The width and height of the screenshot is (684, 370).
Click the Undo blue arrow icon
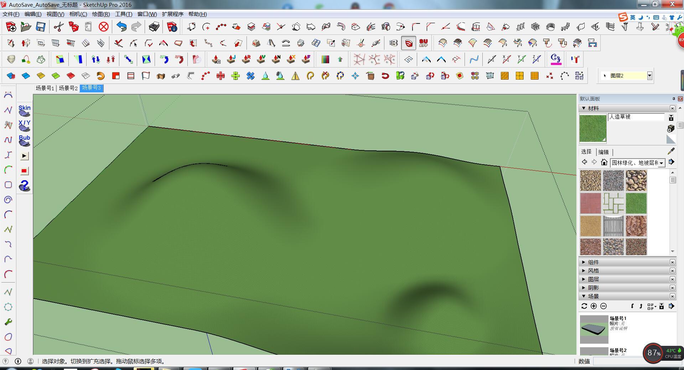point(121,27)
